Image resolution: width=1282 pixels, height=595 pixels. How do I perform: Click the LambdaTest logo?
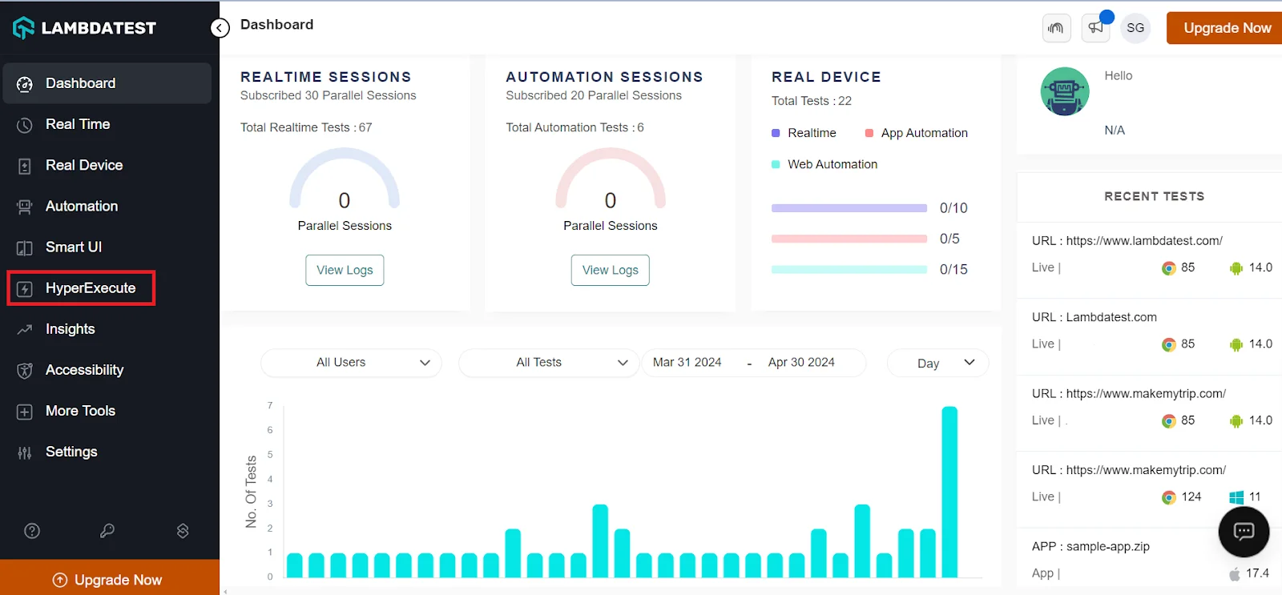pos(84,28)
